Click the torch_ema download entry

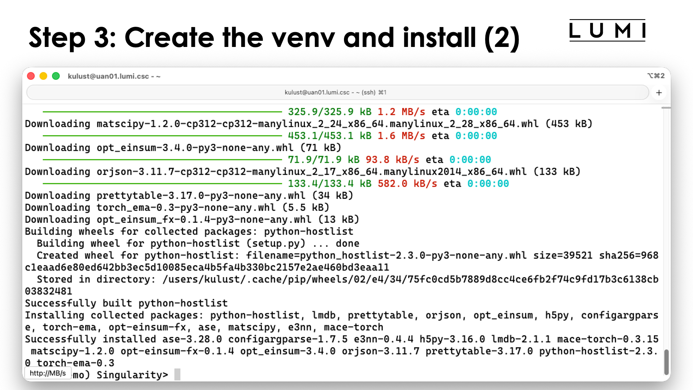click(177, 207)
